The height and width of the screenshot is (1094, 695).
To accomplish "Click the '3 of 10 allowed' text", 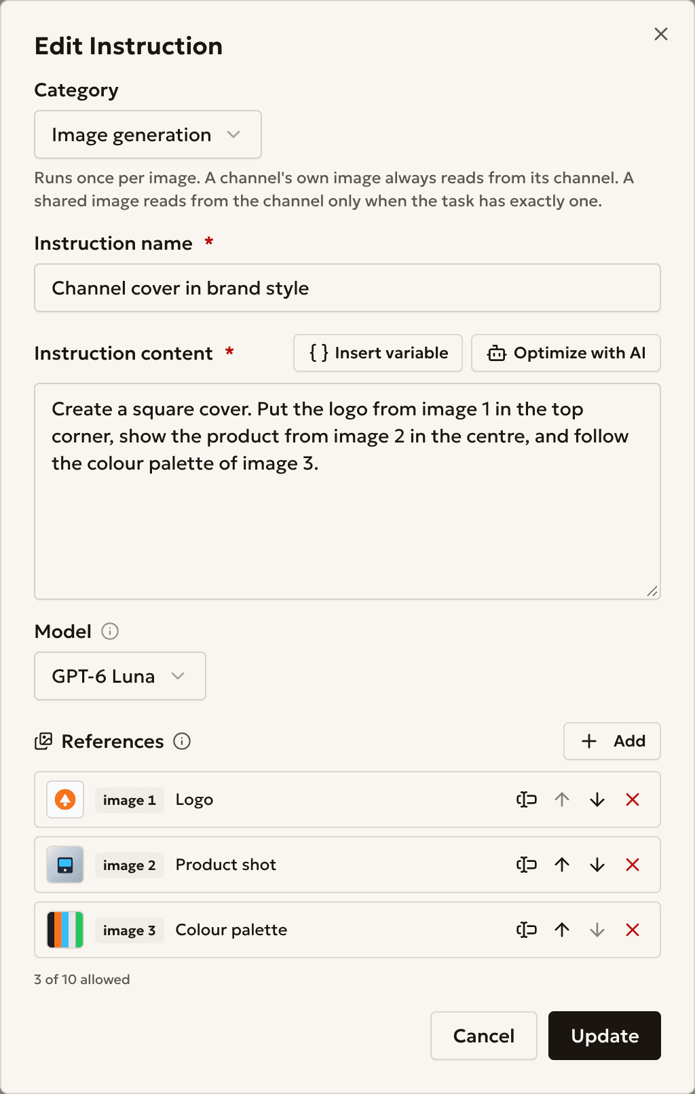I will (82, 979).
